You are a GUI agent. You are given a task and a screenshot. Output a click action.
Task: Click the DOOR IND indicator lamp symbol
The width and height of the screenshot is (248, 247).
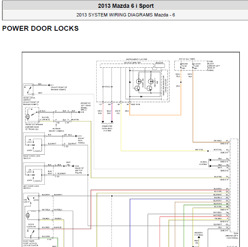(x=139, y=81)
